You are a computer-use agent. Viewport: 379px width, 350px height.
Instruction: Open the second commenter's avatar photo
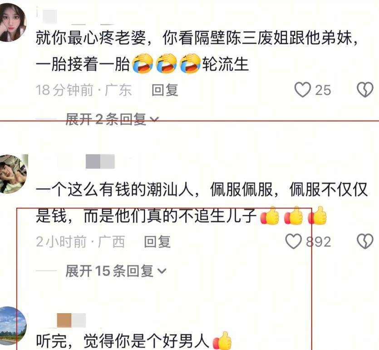tap(13, 174)
